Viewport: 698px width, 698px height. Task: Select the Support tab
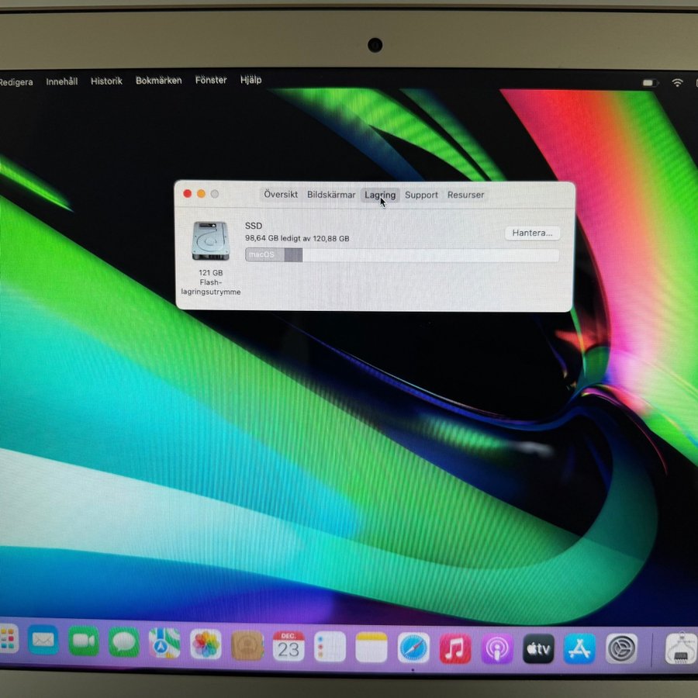pos(421,195)
